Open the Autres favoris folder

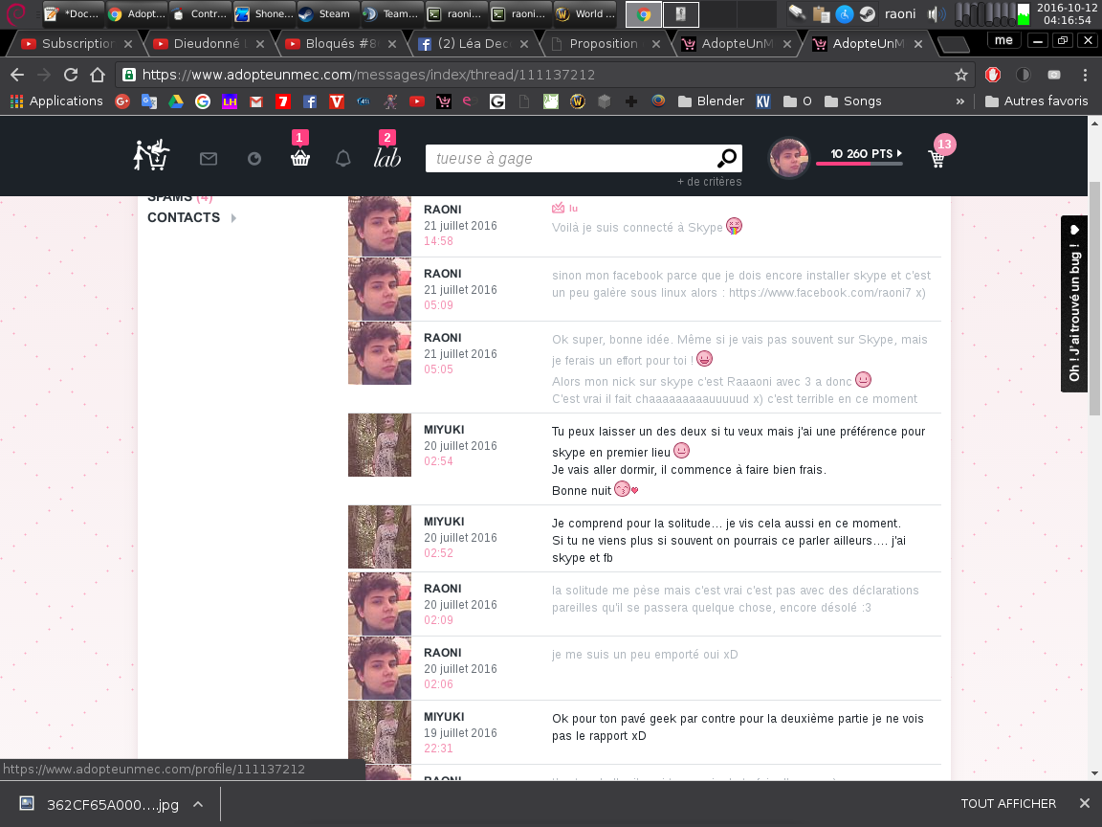[x=1037, y=101]
